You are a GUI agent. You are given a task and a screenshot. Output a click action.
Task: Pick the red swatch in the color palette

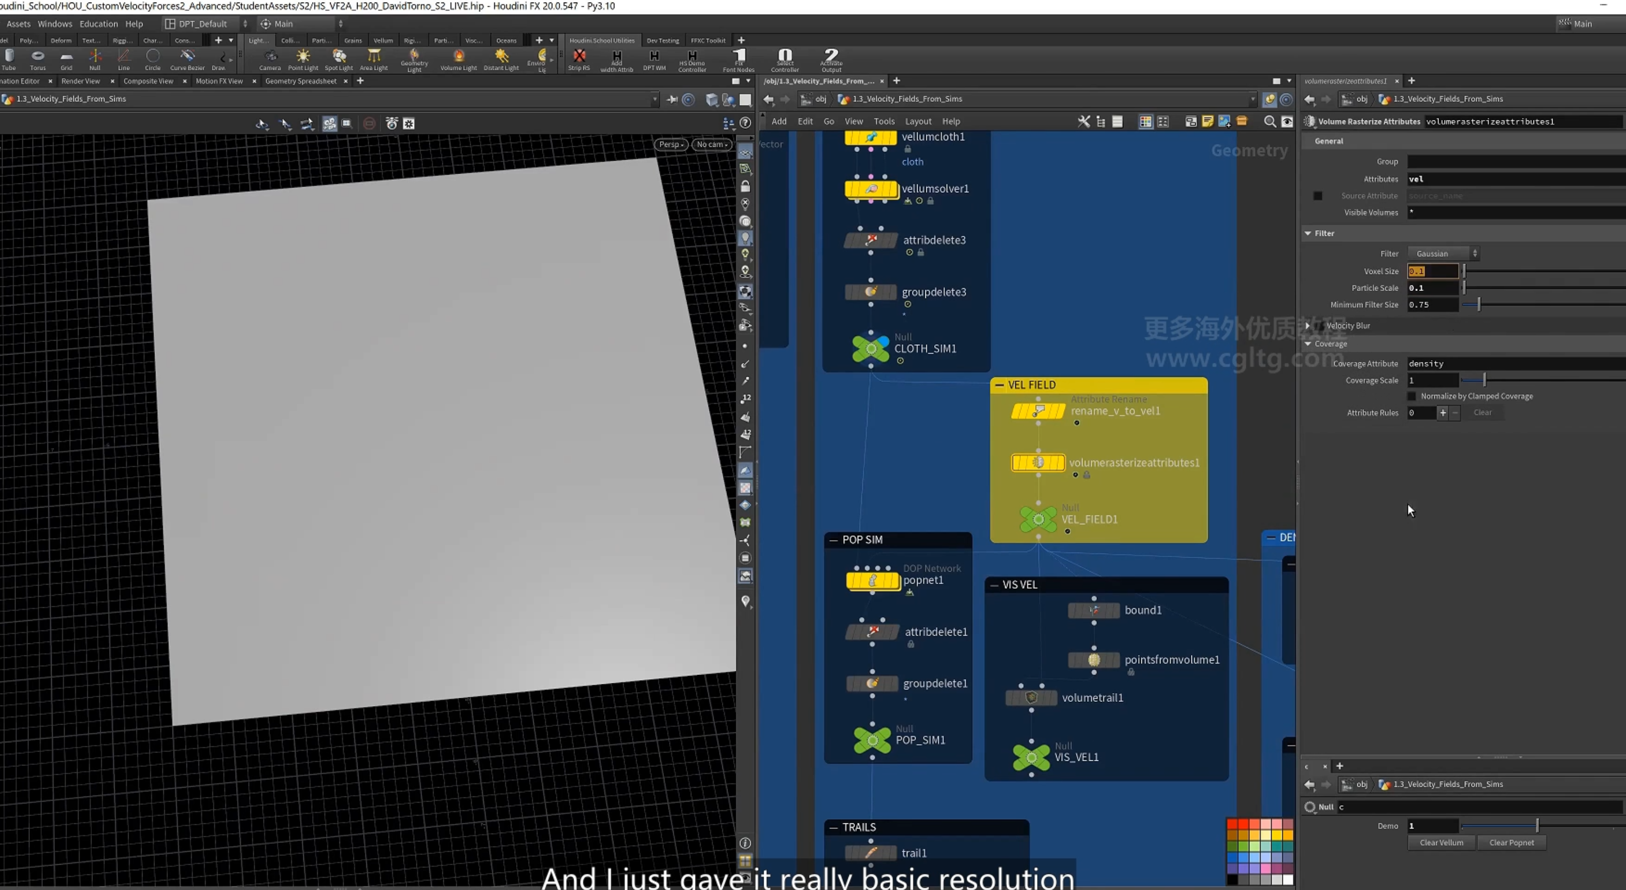click(1231, 824)
